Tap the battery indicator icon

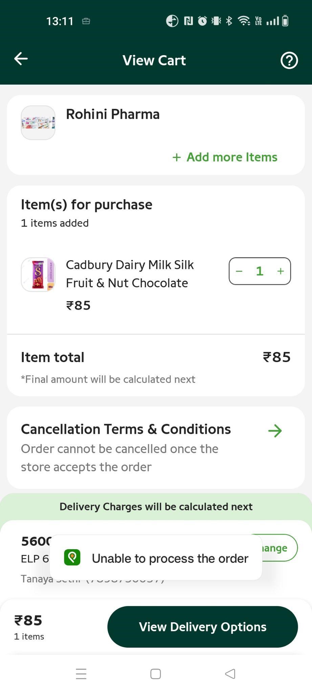tap(285, 21)
